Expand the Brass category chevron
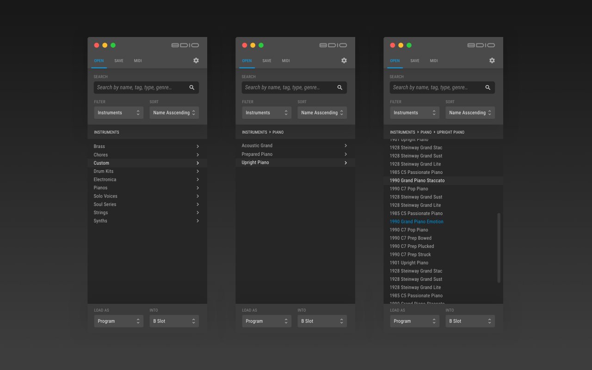This screenshot has height=370, width=592. [197, 147]
